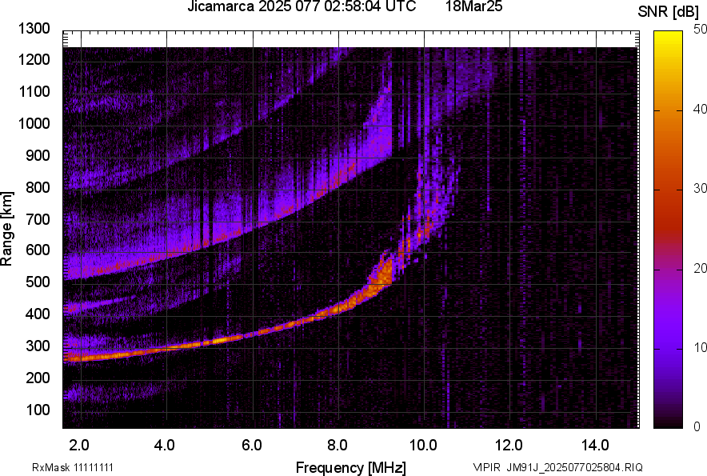Click the 'RxMask 11111111' footer text
Screen dimensions: 707x476
73,467
